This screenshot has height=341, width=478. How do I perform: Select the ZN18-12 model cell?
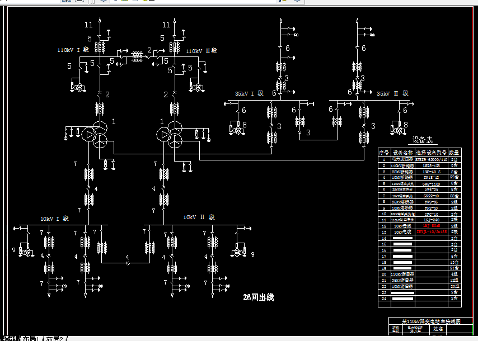[x=432, y=177]
